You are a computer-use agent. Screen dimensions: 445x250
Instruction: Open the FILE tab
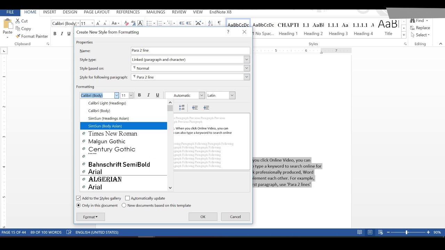pos(10,12)
